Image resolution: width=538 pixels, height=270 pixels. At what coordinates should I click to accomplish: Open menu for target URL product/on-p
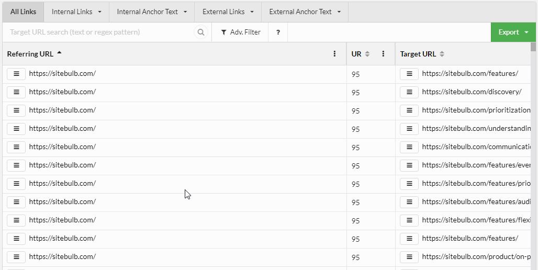point(409,257)
